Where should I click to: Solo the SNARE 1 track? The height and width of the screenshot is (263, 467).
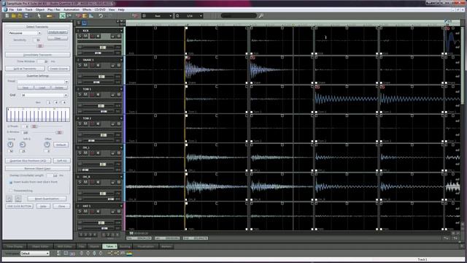click(x=80, y=65)
